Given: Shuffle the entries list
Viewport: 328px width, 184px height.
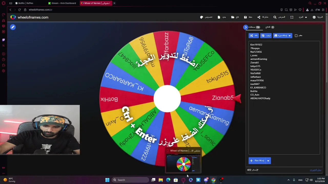Looking at the screenshot, I should (254, 36).
